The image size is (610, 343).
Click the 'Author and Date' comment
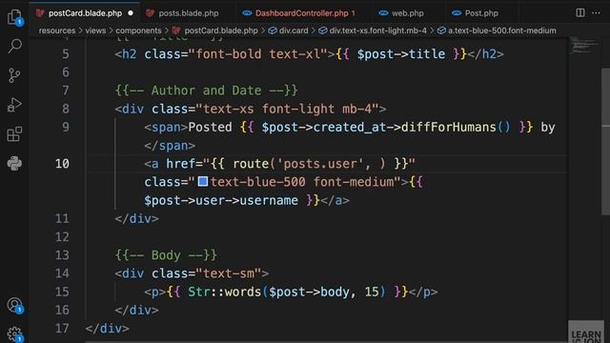tap(206, 91)
